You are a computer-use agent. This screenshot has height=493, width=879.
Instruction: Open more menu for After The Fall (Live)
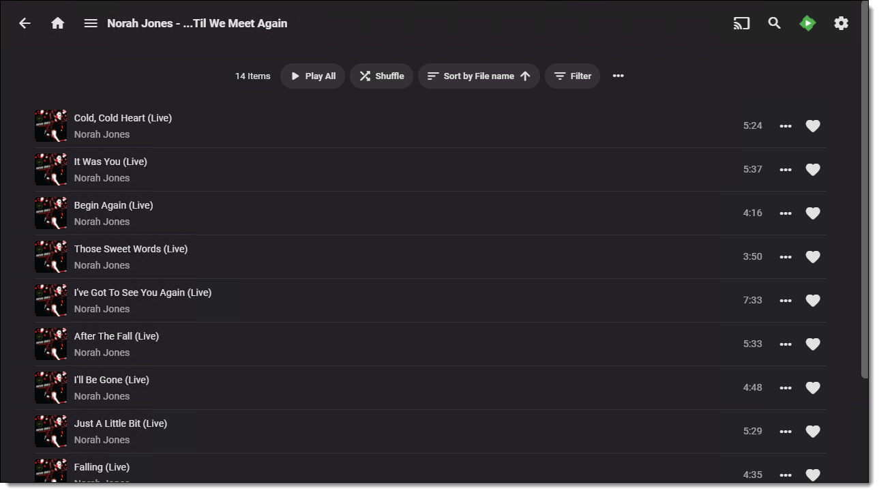pos(786,344)
